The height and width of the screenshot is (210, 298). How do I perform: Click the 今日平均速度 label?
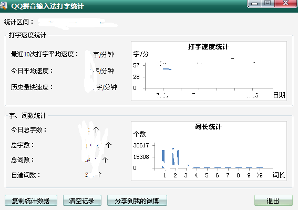[32, 71]
